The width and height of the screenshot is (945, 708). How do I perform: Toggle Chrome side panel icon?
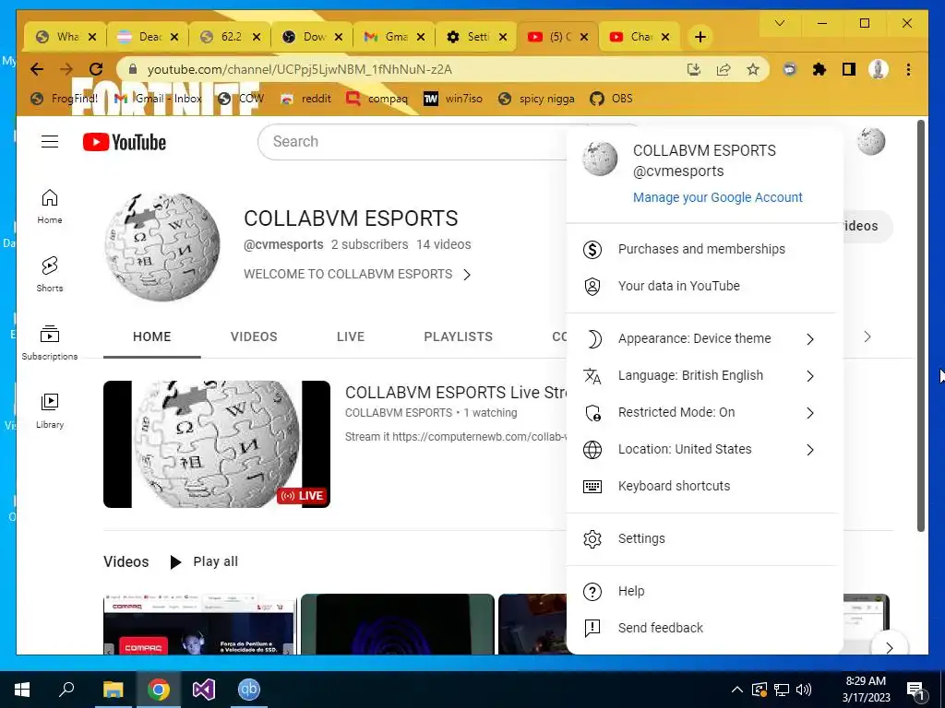849,70
